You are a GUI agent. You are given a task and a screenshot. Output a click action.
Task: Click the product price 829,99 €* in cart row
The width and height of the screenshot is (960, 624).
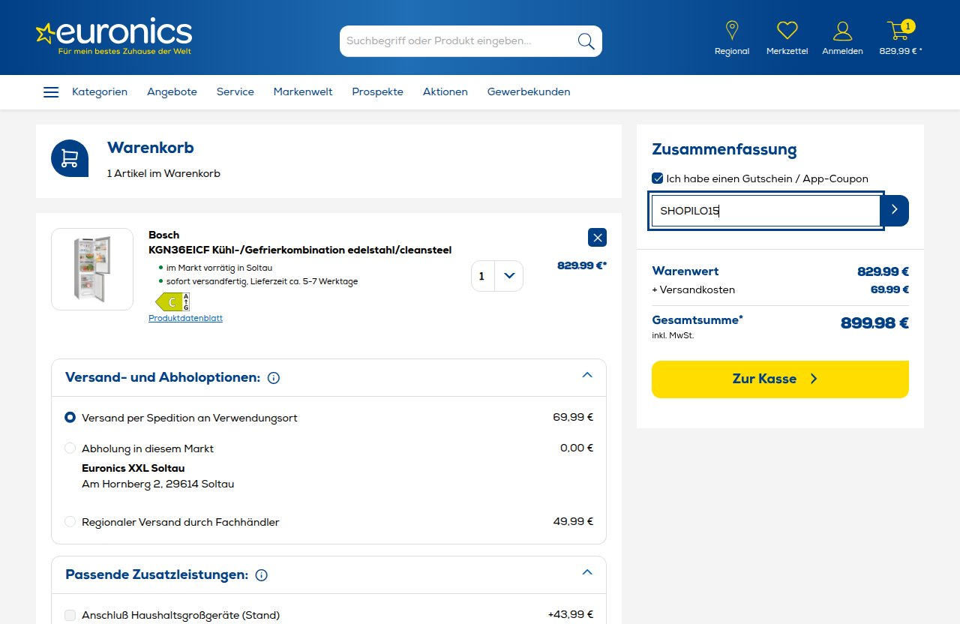582,265
